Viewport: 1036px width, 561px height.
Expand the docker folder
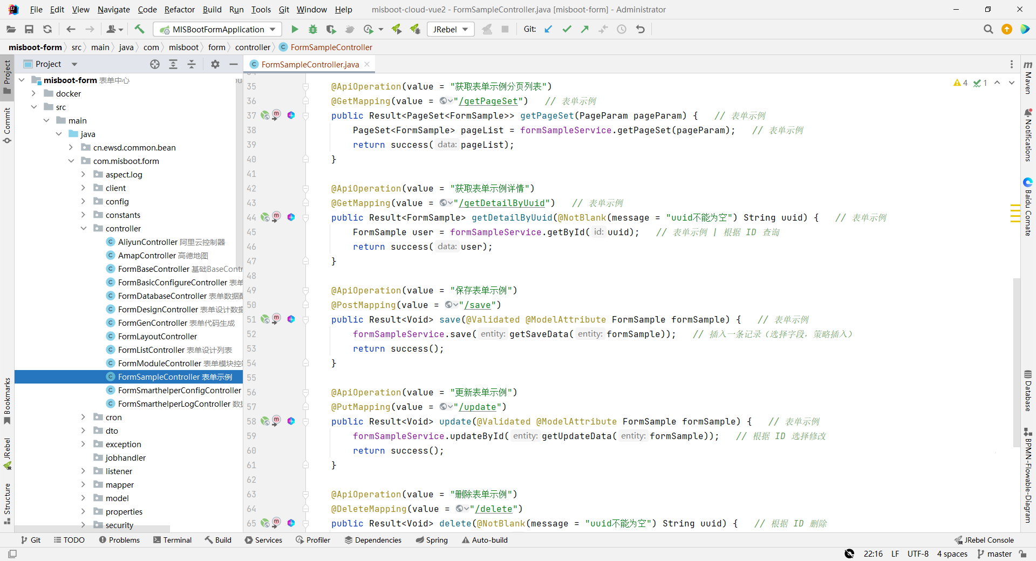[34, 93]
